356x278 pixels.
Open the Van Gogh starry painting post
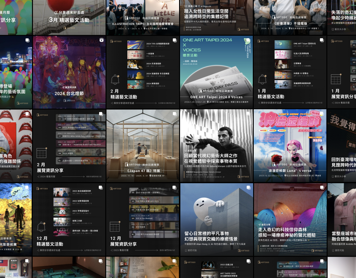coord(16,219)
